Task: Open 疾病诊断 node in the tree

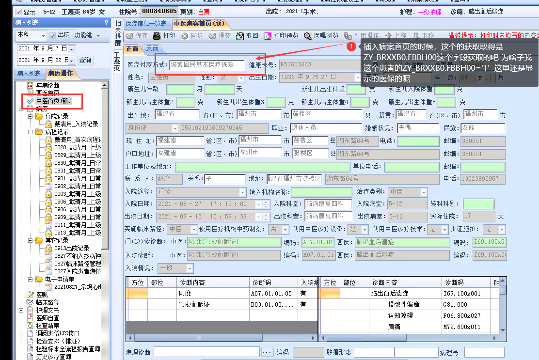Action: coord(48,85)
